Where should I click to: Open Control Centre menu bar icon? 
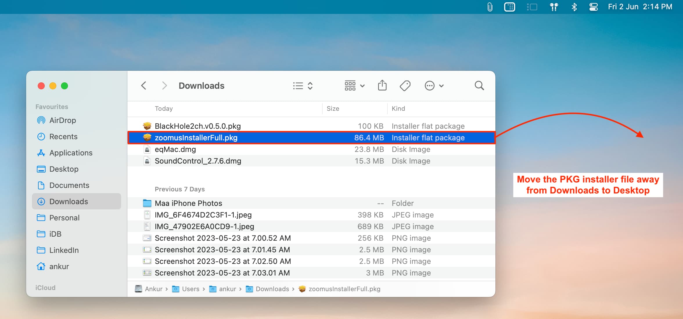593,7
